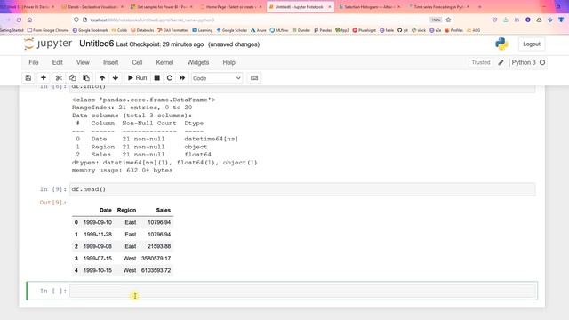Restart kernel and run all icon

(x=182, y=78)
